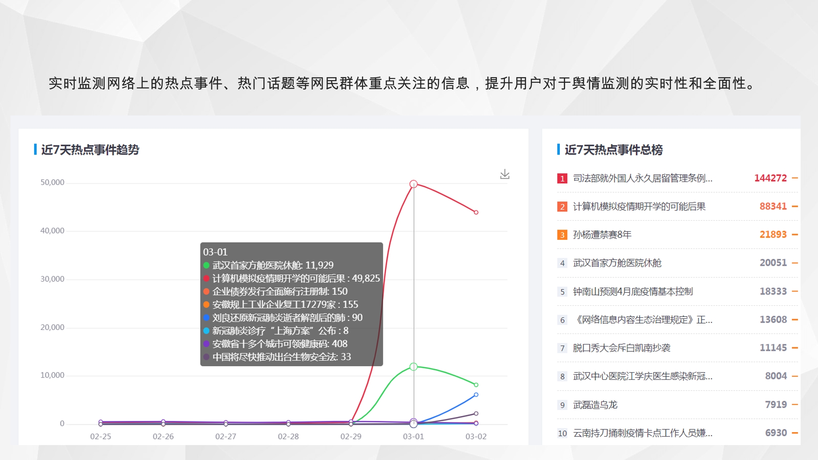The height and width of the screenshot is (460, 818).
Task: Click blue line data point at 03-02
Action: pos(476,395)
